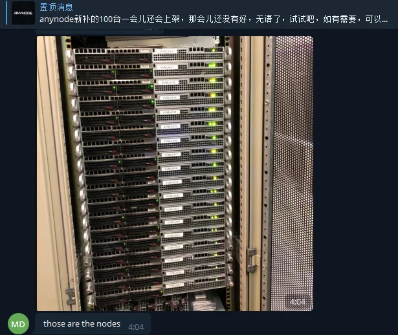Viewport: 398px width, 335px height.
Task: Click the 置顶消息 pinned message title
Action: click(56, 7)
